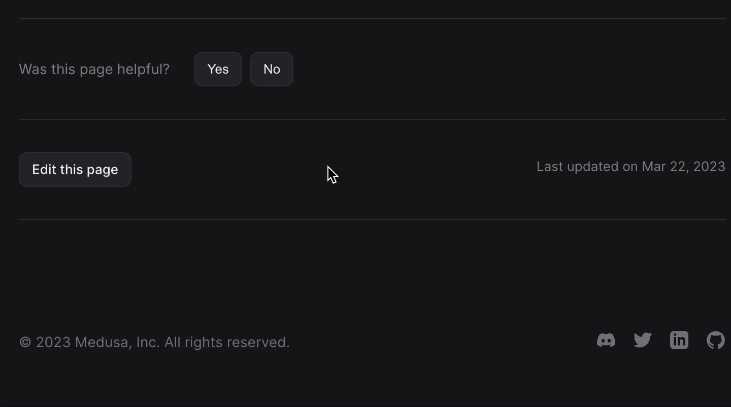This screenshot has width=731, height=407.
Task: Visit the Discord server via its logo
Action: (x=605, y=341)
